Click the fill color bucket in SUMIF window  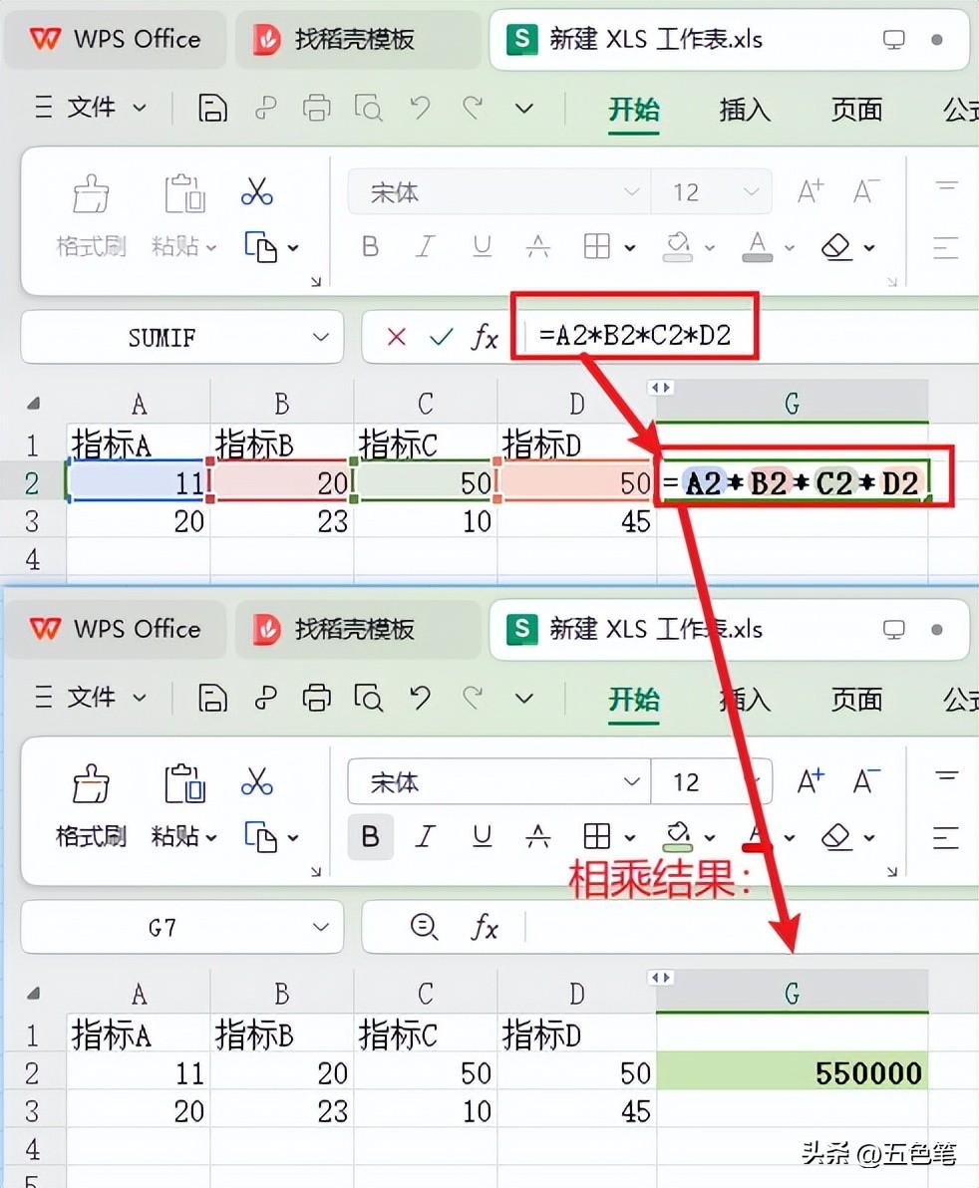tap(678, 246)
